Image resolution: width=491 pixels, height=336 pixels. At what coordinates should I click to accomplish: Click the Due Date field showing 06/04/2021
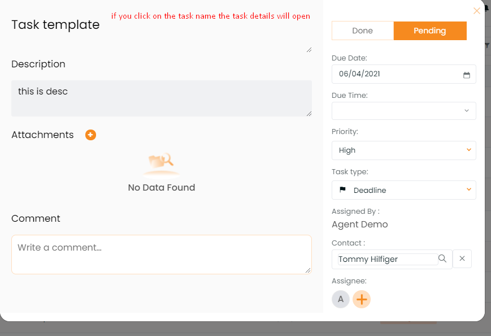[x=403, y=74]
